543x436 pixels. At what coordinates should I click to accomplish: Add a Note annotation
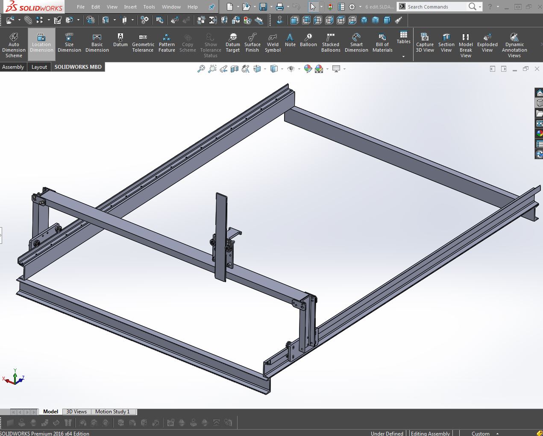(290, 40)
